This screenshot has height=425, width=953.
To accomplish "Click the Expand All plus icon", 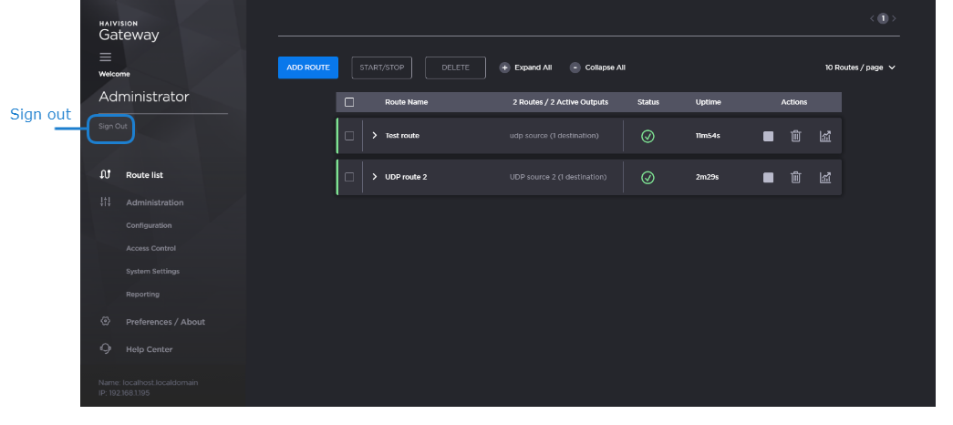I will point(504,67).
